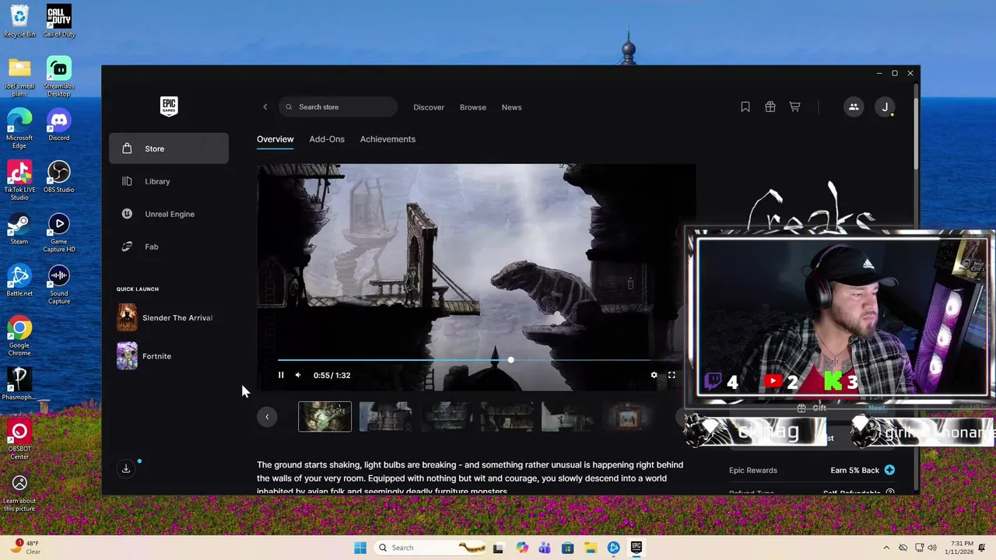The image size is (996, 560).
Task: Open the gift redemption icon in header
Action: (x=770, y=107)
